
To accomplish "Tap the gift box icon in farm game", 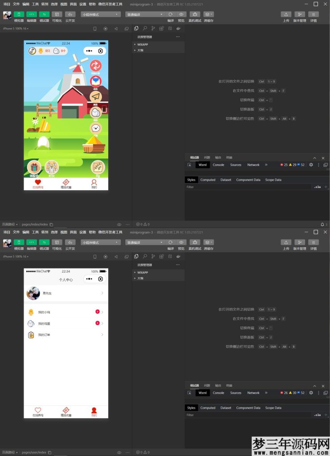I will pyautogui.click(x=34, y=167).
